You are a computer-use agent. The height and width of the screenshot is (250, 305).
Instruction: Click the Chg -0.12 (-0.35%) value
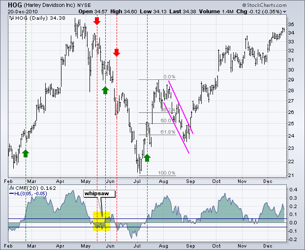click(259, 12)
